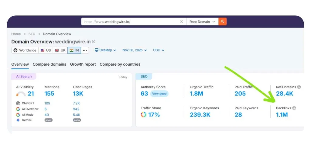Switch the database to UK
The width and height of the screenshot is (311, 155).
pyautogui.click(x=60, y=50)
